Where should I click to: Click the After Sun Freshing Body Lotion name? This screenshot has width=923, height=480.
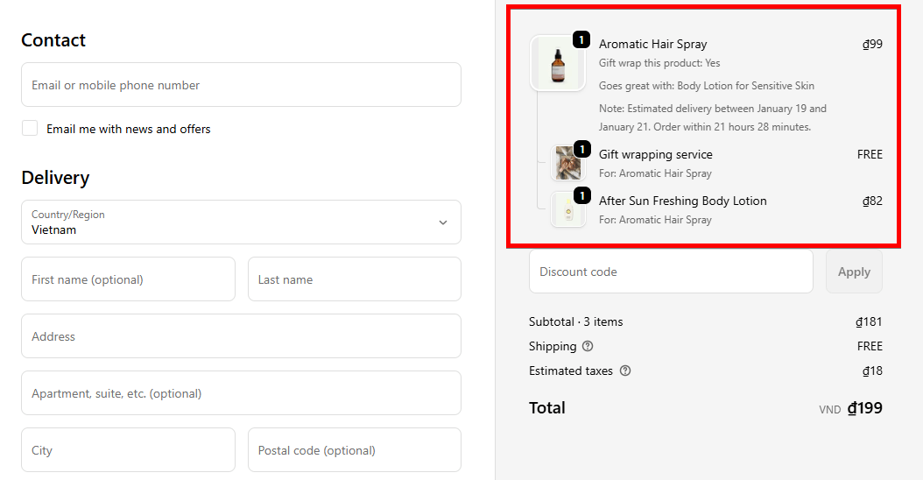click(x=683, y=201)
